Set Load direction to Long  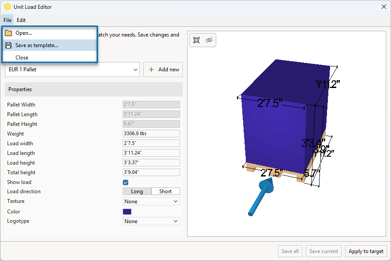(x=137, y=191)
